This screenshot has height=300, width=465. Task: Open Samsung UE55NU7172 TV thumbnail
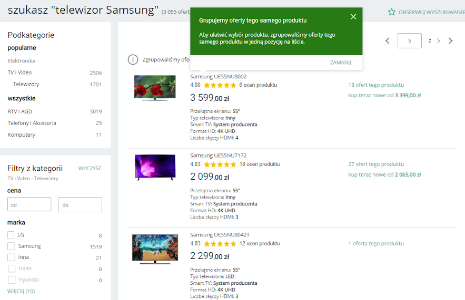pyautogui.click(x=154, y=168)
